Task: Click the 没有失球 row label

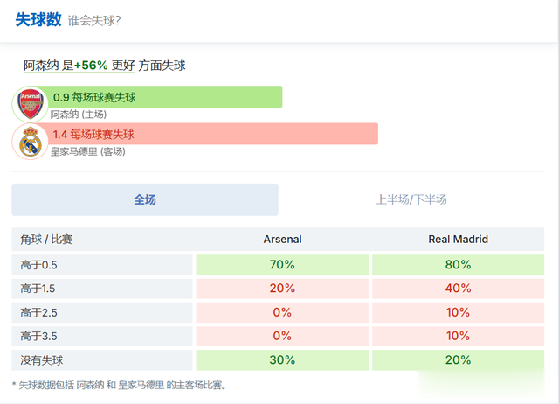Action: (x=42, y=359)
